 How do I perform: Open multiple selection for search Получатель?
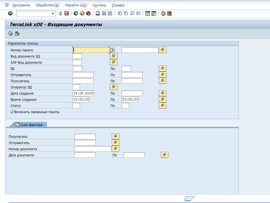[162, 81]
